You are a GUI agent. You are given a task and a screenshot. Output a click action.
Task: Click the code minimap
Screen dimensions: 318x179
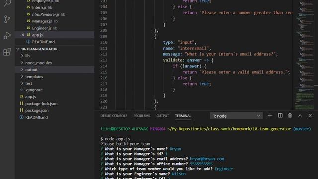[x=305, y=55]
